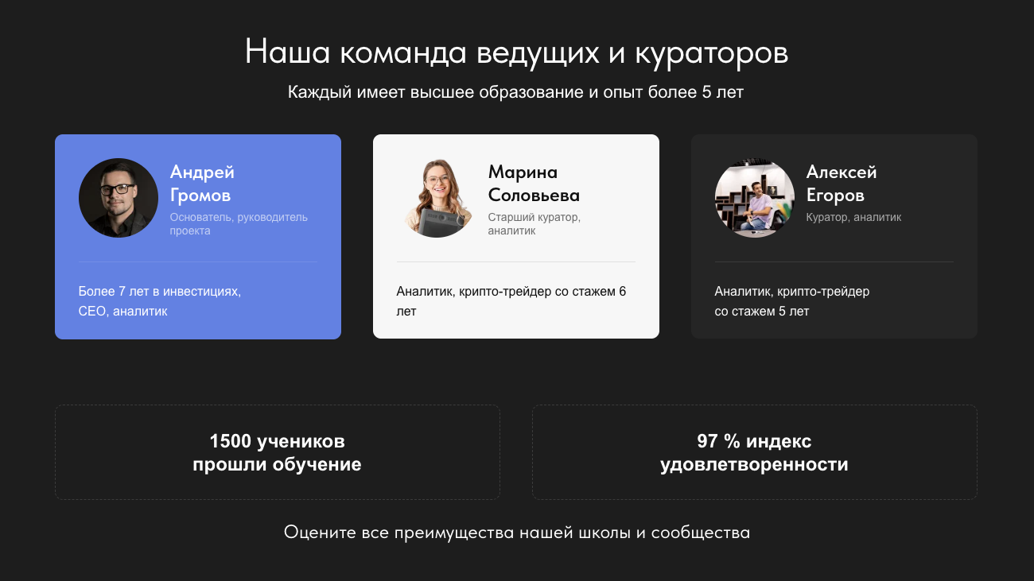This screenshot has height=581, width=1034.
Task: Select the name Алексей Егоров
Action: tap(842, 184)
